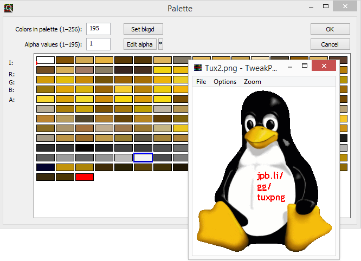This screenshot has height=261, width=361.
Task: Focus the Colors in palette field
Action: (98, 29)
